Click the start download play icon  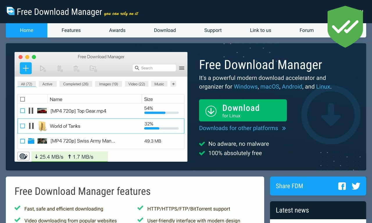[43, 69]
